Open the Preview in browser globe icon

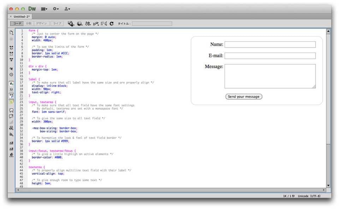point(79,24)
